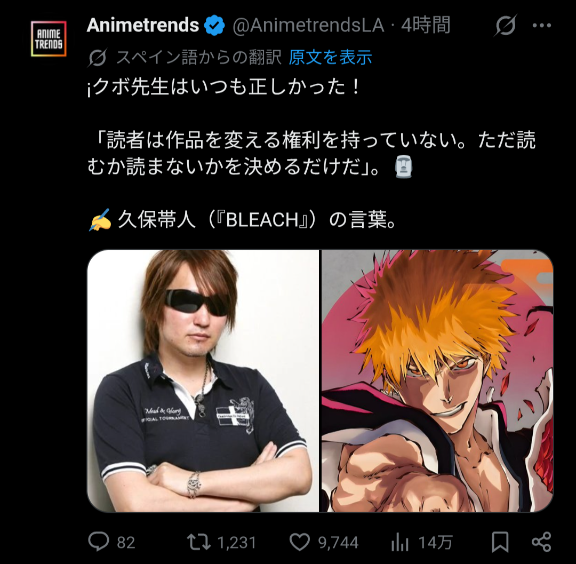Click the reply bubble icon with 82
The width and height of the screenshot is (576, 564).
point(99,542)
